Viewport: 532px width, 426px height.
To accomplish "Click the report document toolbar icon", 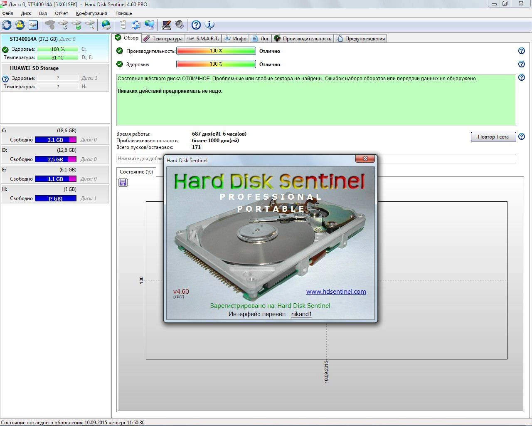I will (x=123, y=25).
